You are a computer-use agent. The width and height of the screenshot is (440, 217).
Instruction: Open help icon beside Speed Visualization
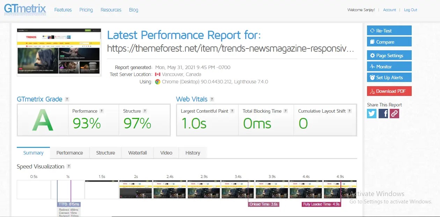pyautogui.click(x=69, y=166)
